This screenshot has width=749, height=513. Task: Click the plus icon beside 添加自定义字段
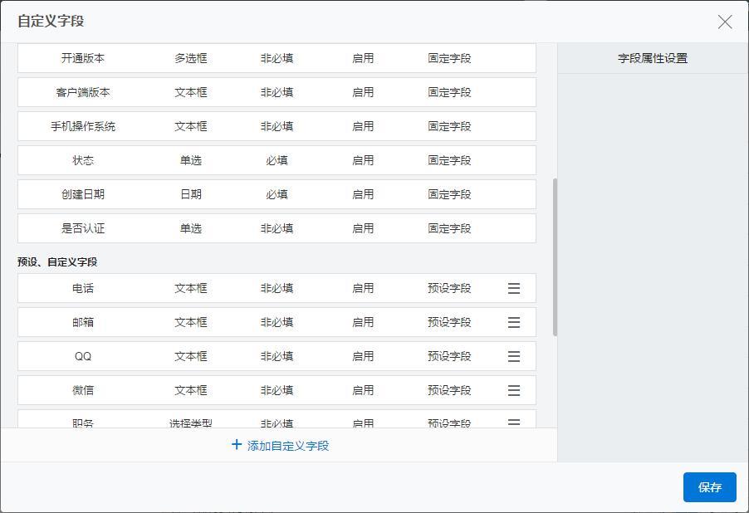pyautogui.click(x=237, y=445)
